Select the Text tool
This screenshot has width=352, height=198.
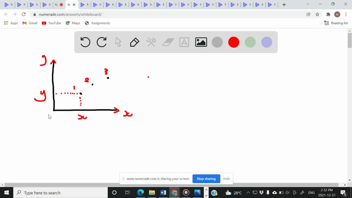tap(184, 42)
